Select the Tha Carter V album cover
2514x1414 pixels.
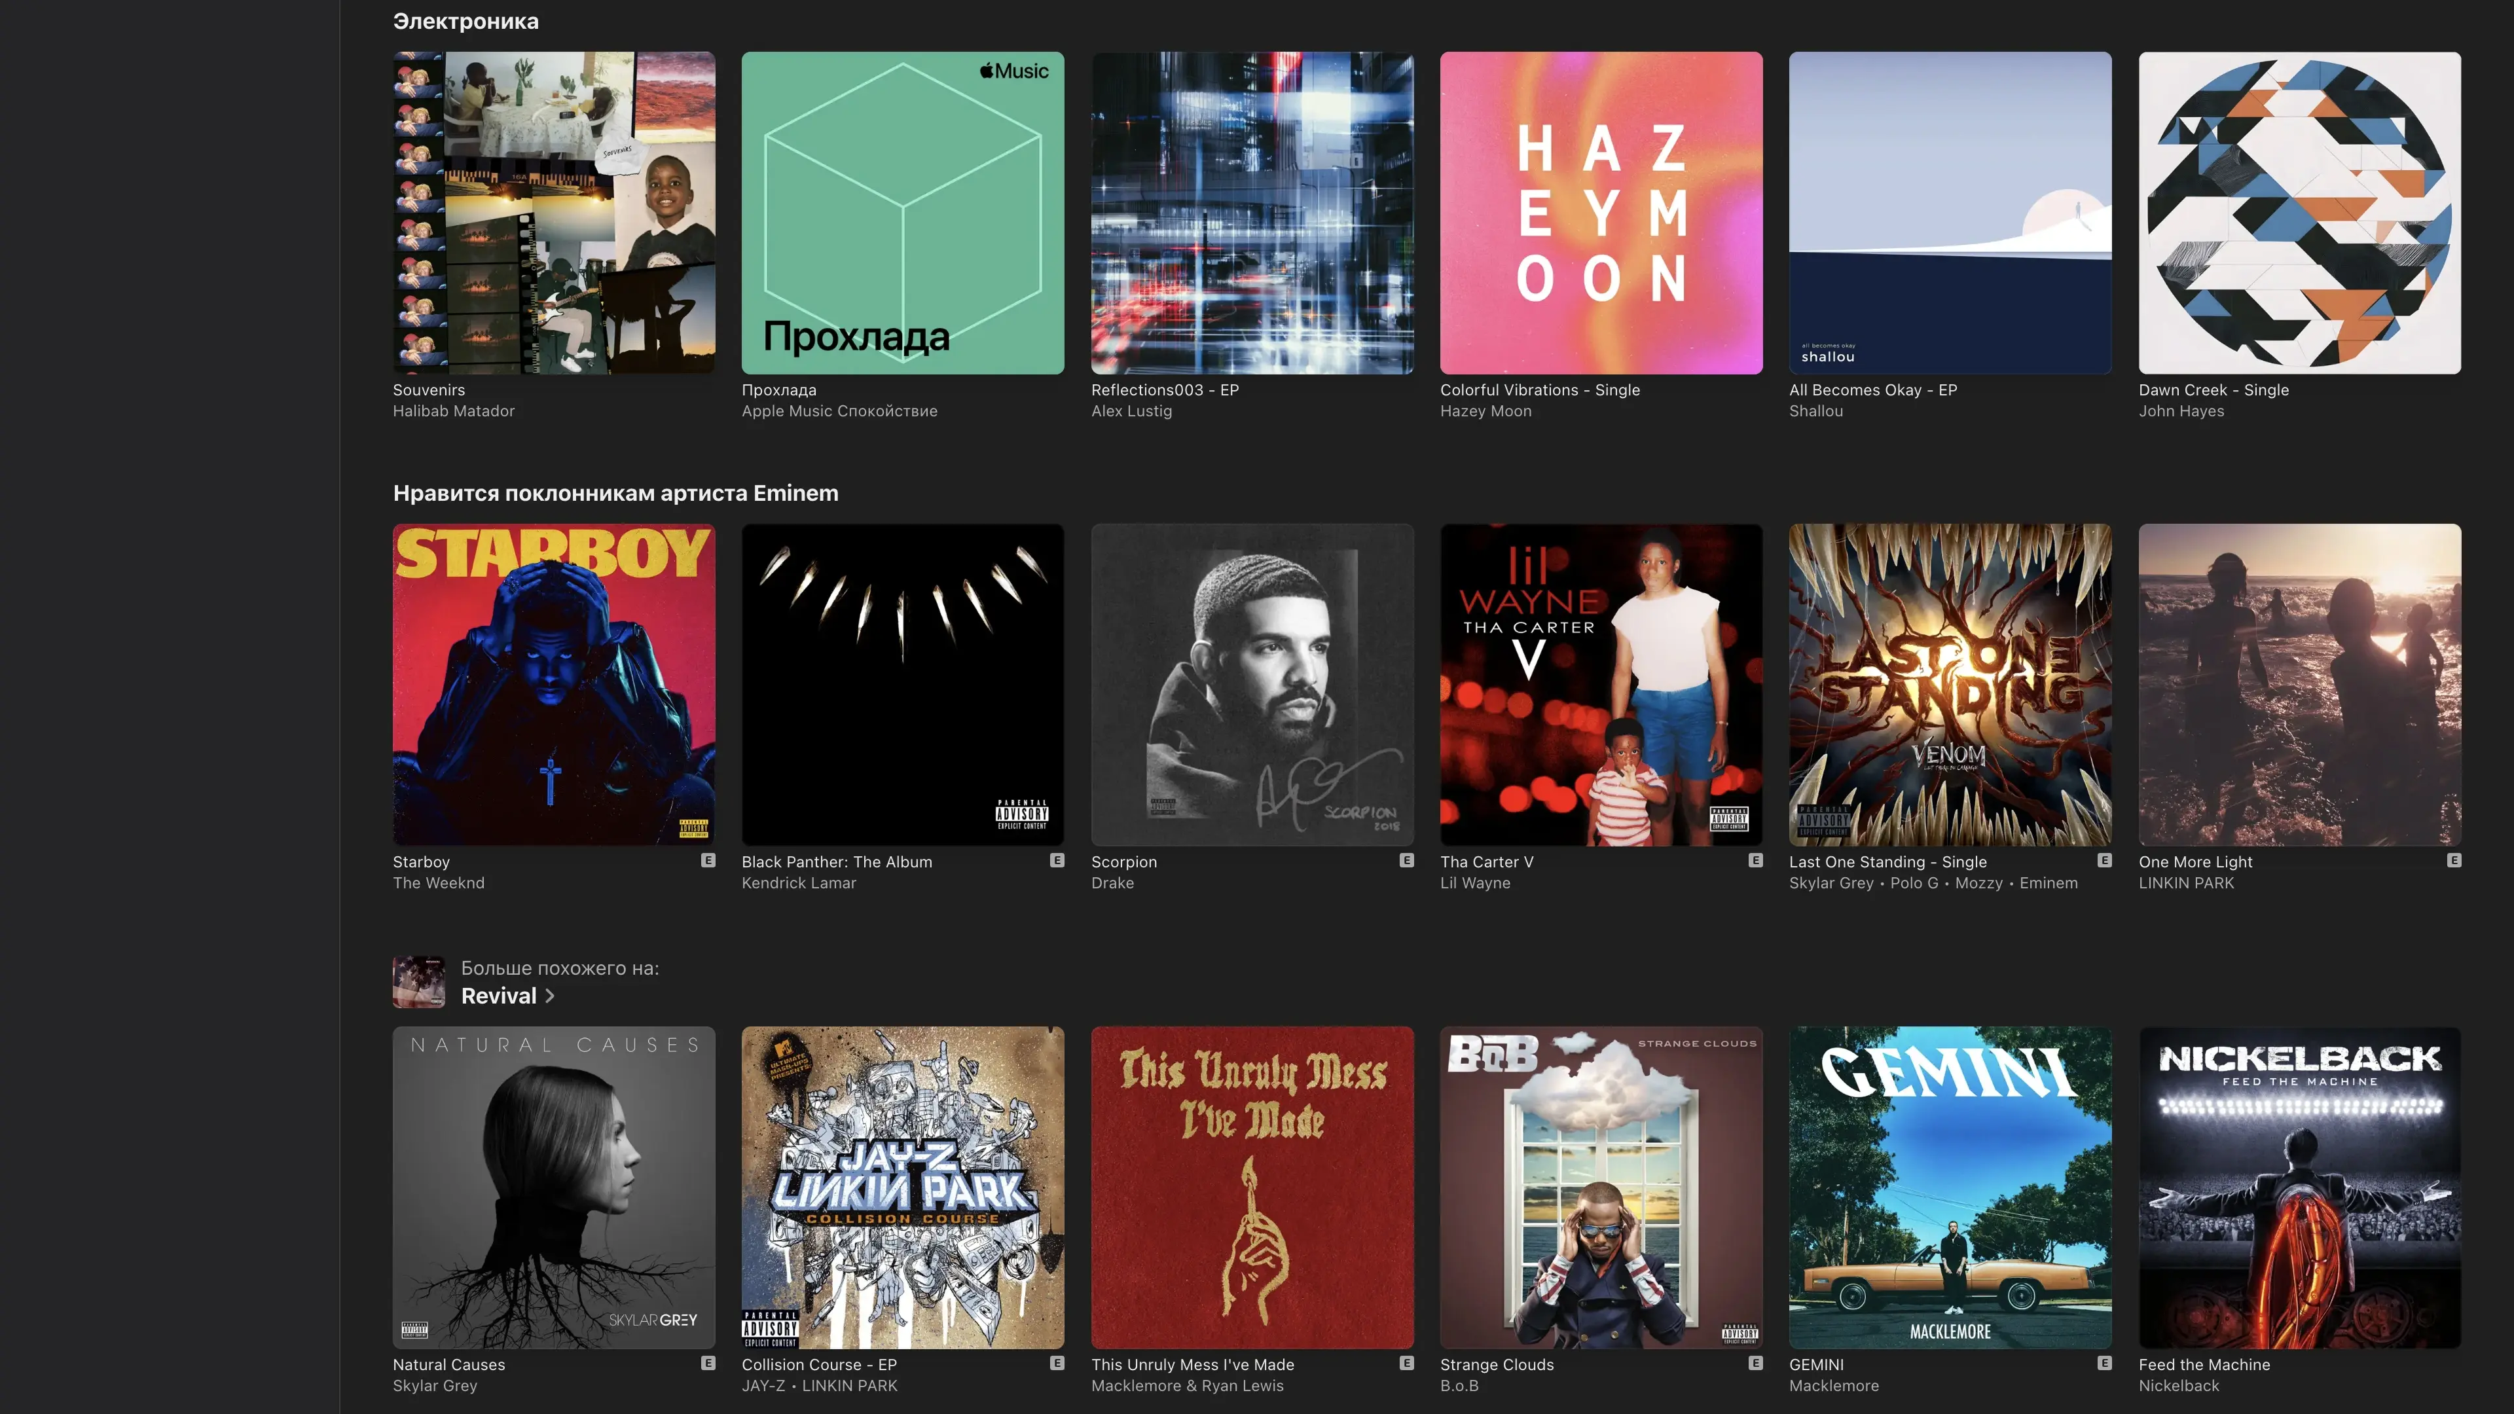click(x=1601, y=684)
